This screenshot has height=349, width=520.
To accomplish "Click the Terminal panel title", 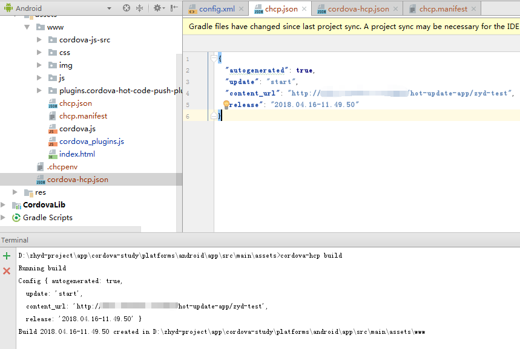I will tap(15, 240).
